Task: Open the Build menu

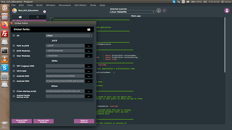Action: coord(39,5)
